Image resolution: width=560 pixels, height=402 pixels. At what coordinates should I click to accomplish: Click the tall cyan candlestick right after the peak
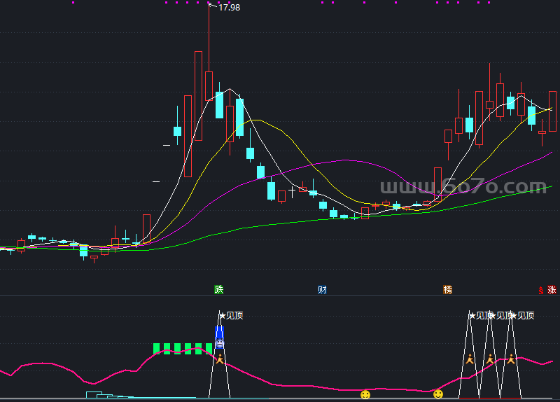click(219, 105)
